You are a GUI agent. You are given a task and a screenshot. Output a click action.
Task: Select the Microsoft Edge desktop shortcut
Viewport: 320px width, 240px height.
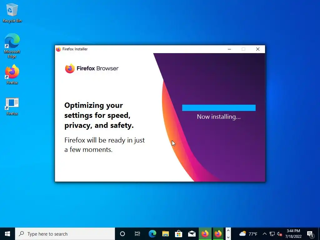coord(12,46)
